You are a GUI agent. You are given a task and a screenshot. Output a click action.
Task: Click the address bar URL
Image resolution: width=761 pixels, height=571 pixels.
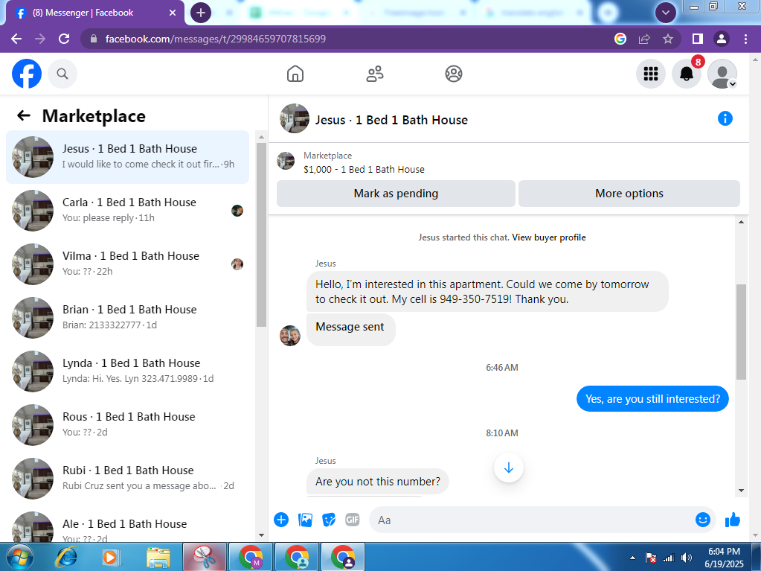(x=216, y=39)
